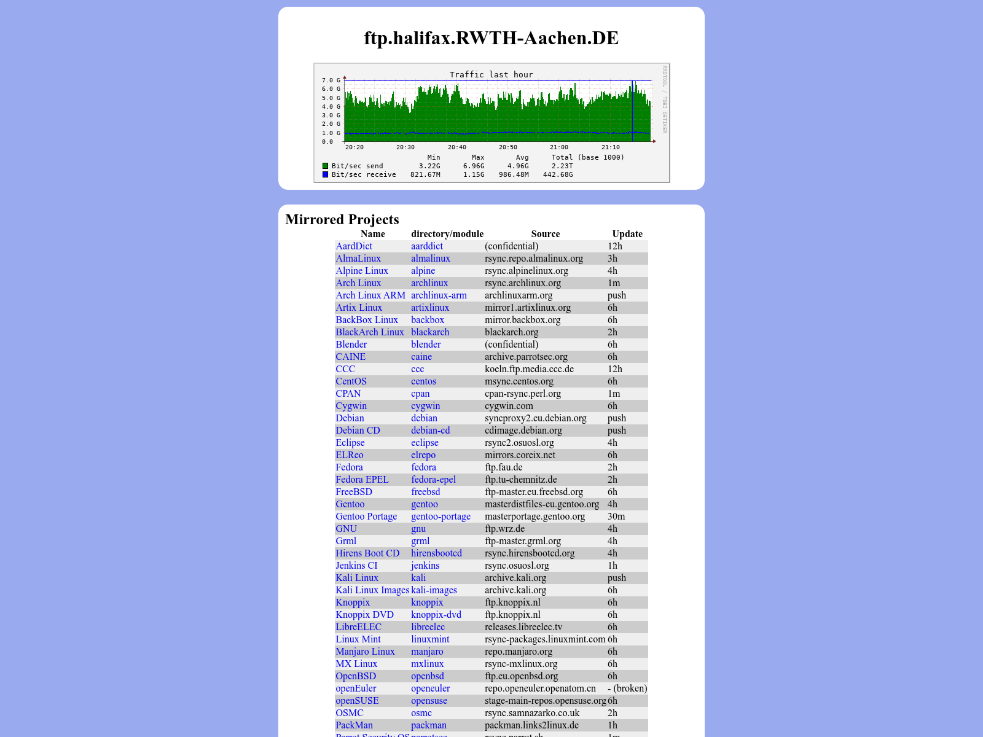This screenshot has width=983, height=737.
Task: Open the elrepo directory
Action: pyautogui.click(x=423, y=455)
